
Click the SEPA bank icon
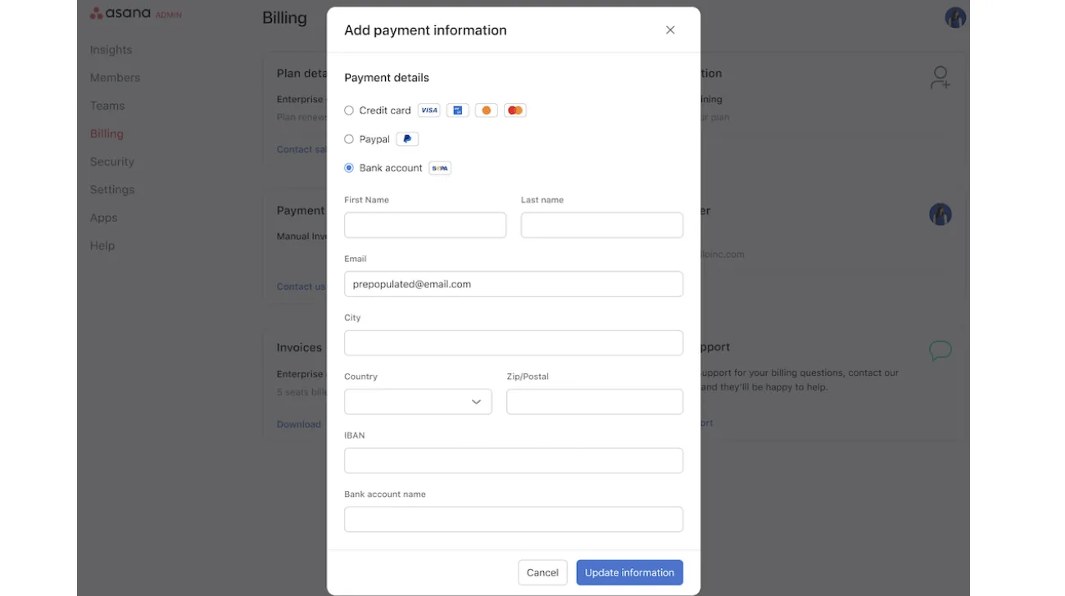440,168
